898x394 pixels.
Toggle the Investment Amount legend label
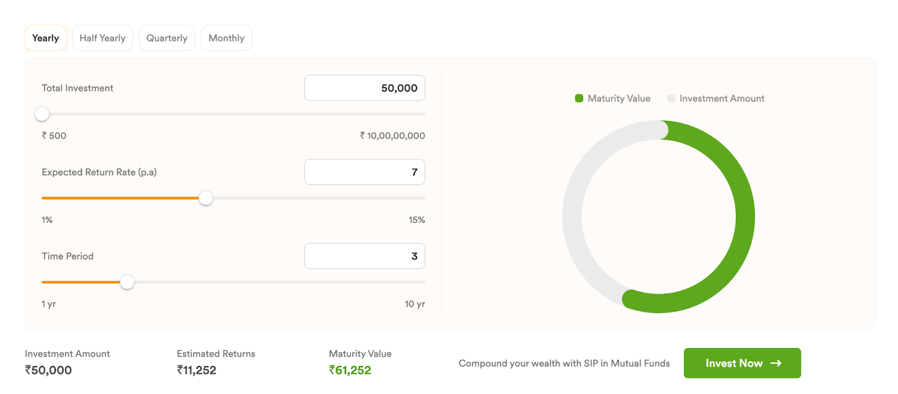(722, 98)
